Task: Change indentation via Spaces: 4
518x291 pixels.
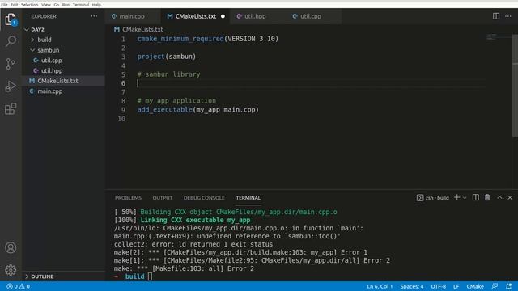Action: (x=412, y=286)
